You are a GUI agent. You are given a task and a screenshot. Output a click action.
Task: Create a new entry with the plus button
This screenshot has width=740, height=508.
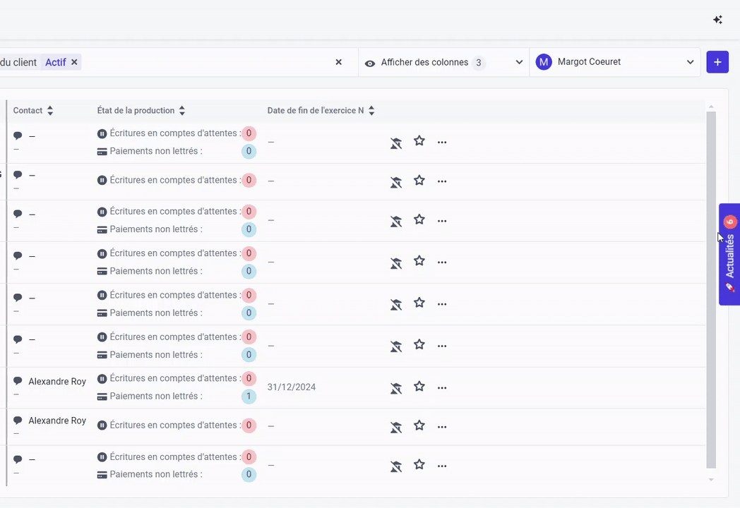pos(717,62)
